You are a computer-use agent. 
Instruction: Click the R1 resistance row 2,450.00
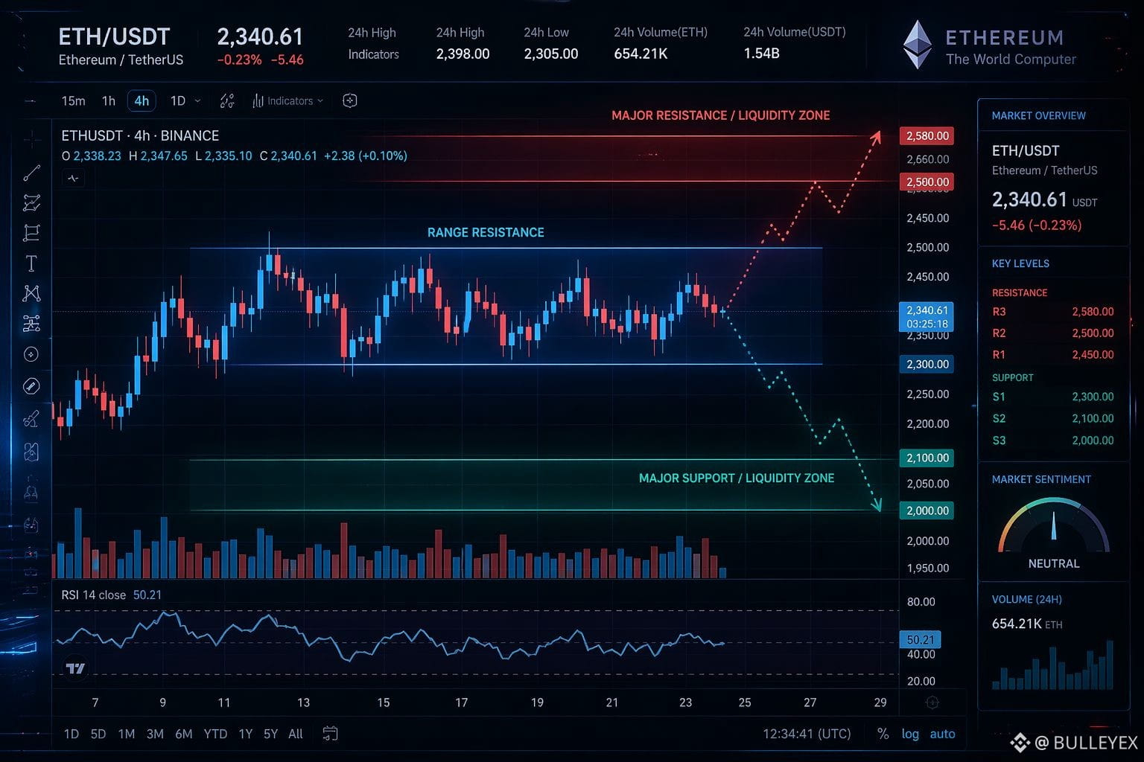click(x=1053, y=355)
